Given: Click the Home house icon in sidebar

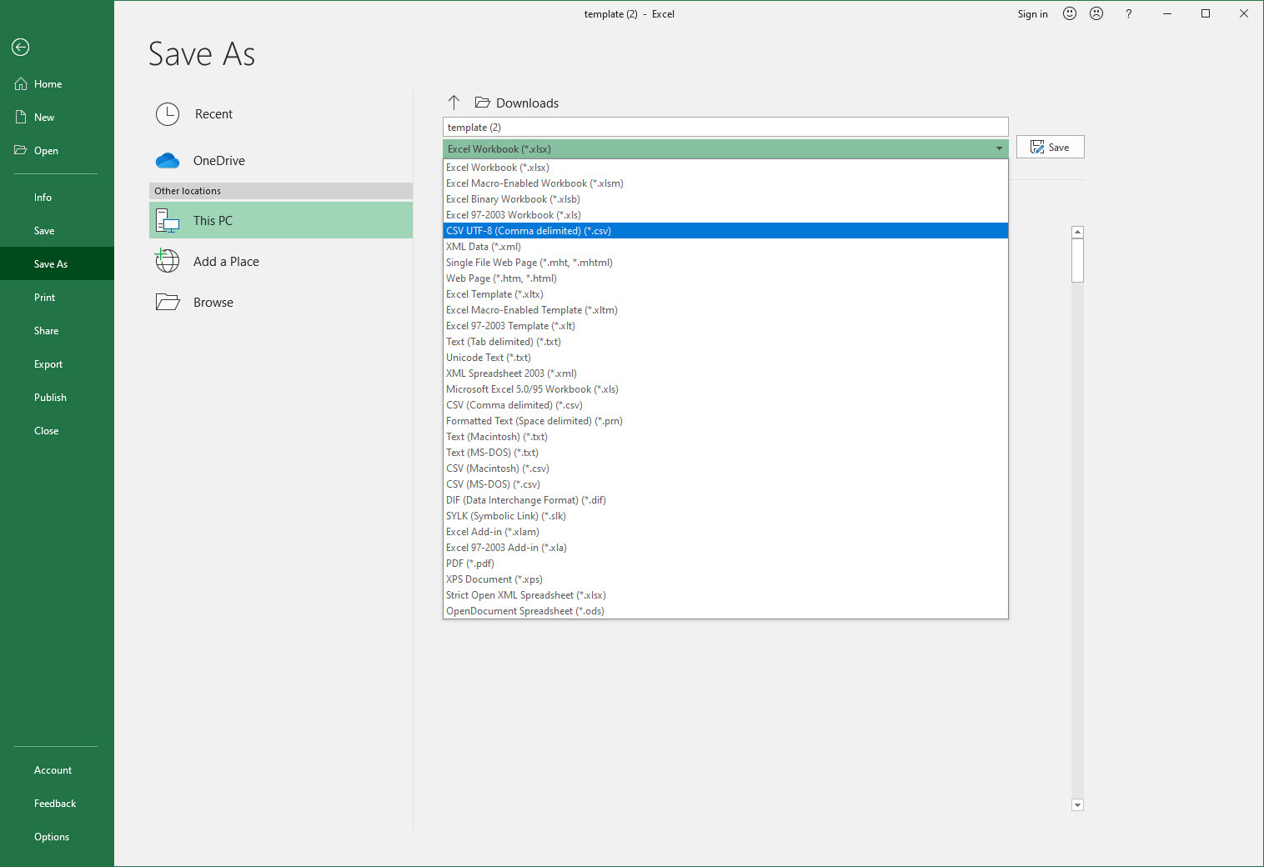Looking at the screenshot, I should click(21, 84).
